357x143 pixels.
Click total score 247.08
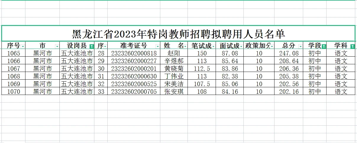coord(289,53)
